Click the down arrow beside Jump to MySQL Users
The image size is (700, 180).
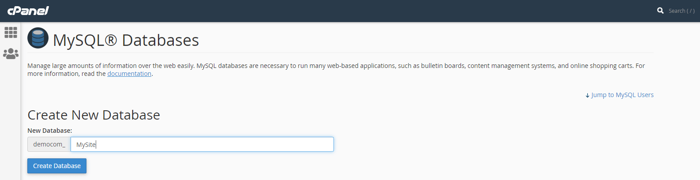point(588,95)
